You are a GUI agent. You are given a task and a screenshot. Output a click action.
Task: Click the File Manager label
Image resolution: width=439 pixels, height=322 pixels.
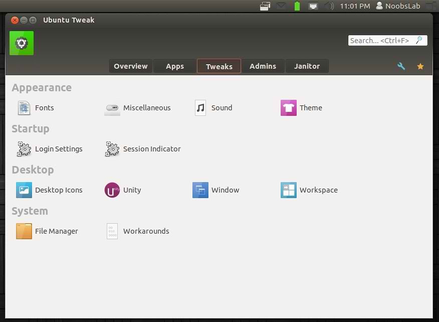(x=57, y=231)
